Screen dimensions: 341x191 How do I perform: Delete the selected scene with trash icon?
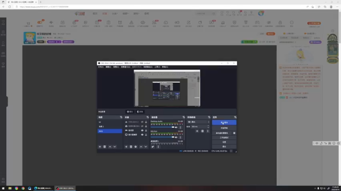point(104,146)
